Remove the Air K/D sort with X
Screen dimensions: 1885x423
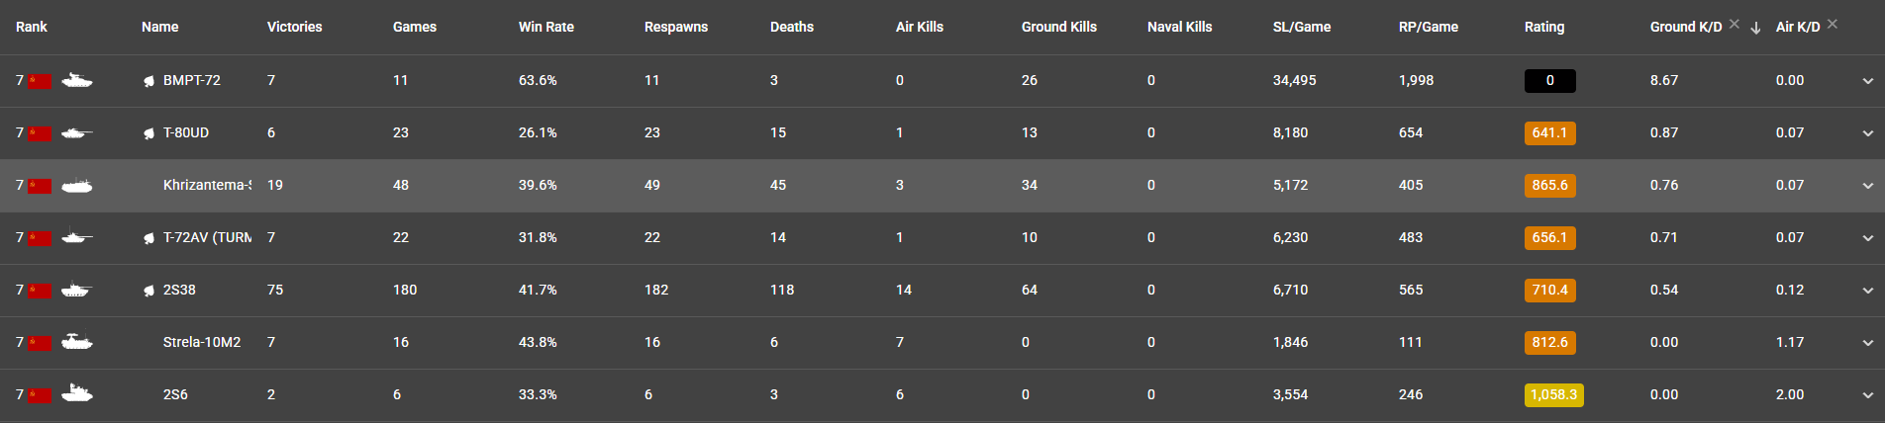pos(1833,24)
